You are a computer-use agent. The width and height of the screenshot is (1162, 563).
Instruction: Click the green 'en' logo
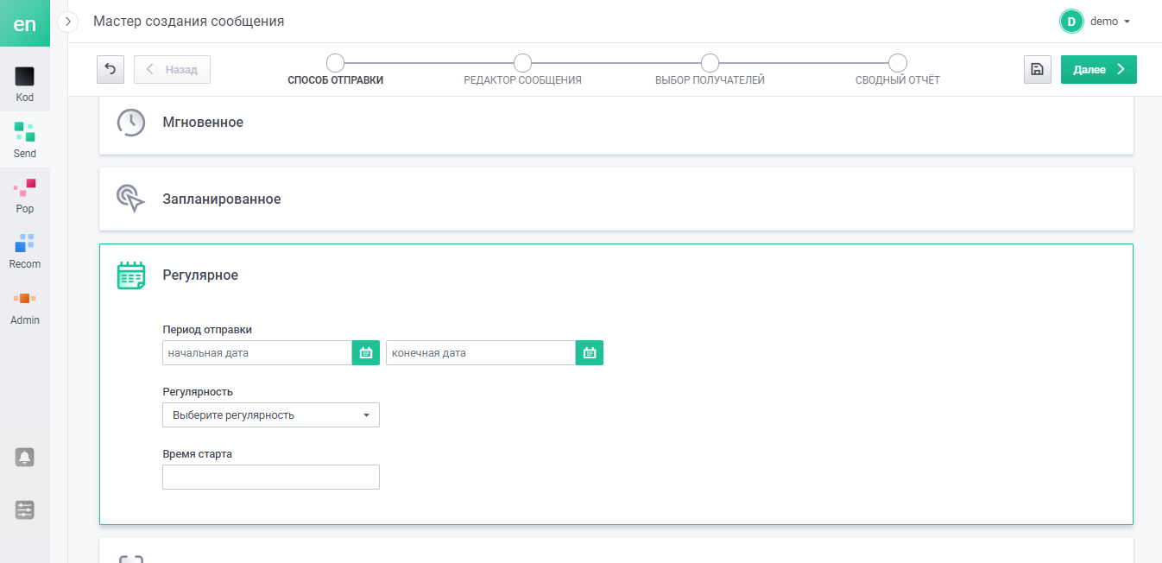pos(25,23)
